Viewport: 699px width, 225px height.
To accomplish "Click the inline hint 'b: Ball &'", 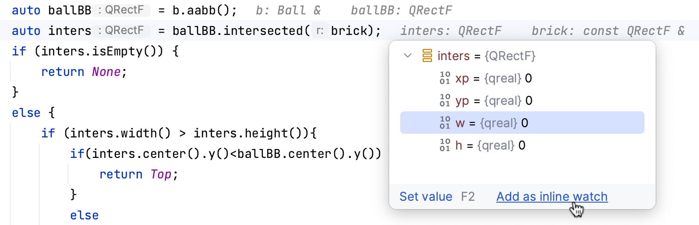I will 288,10.
